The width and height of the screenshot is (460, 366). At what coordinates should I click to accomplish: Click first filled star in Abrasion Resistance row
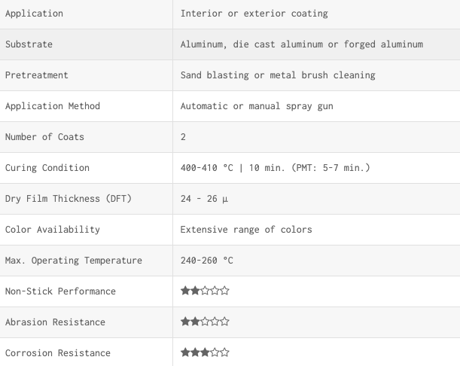point(185,322)
